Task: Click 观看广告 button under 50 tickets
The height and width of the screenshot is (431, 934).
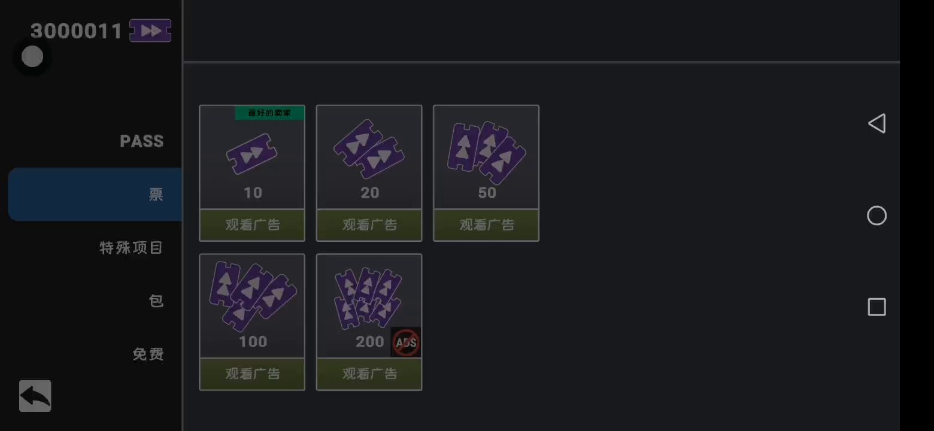Action: click(x=486, y=225)
